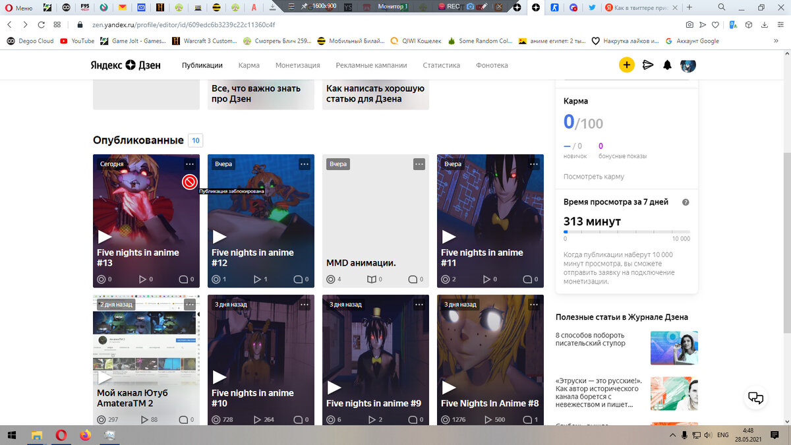Click the viewing time progress bar

tap(627, 231)
